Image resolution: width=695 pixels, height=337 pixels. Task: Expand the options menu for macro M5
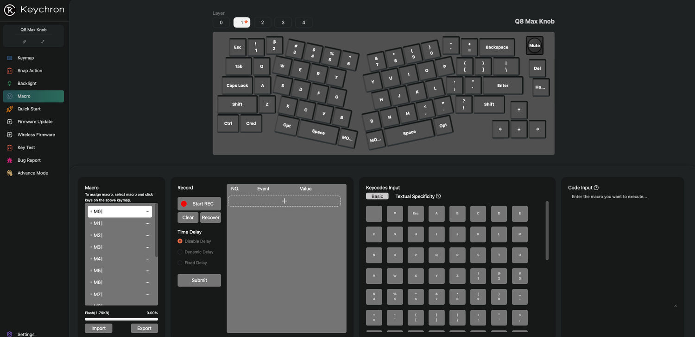147,271
